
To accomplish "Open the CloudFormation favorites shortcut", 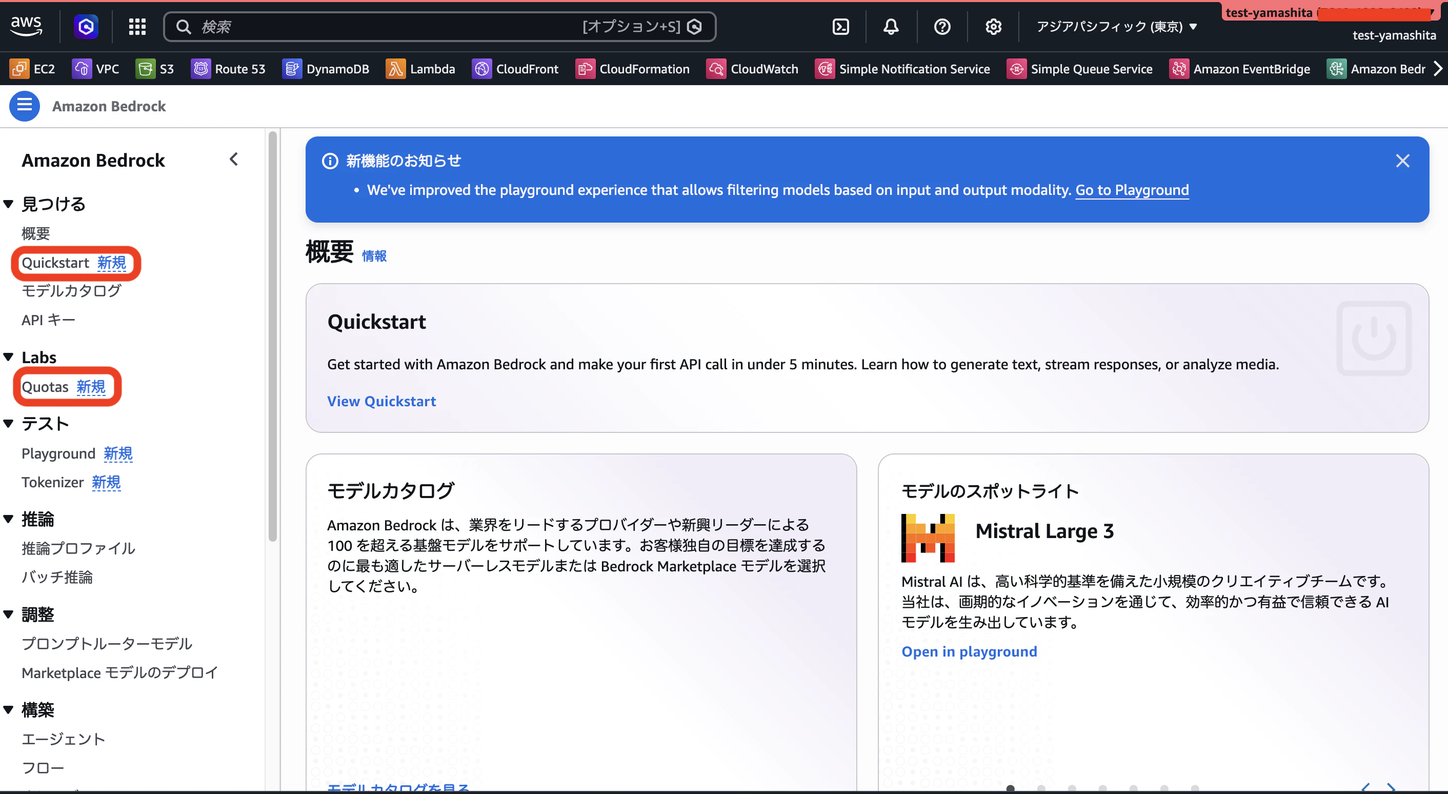I will pos(633,69).
